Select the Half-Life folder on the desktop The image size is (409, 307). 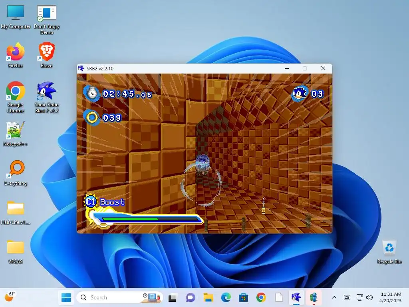16,212
